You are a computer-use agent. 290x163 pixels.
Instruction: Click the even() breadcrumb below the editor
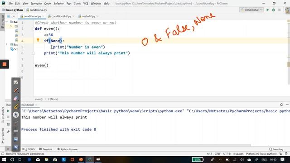pyautogui.click(x=39, y=99)
